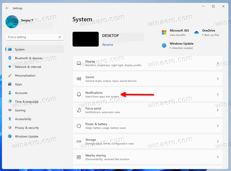
Task: Open Accounts settings
Action: (x=35, y=93)
